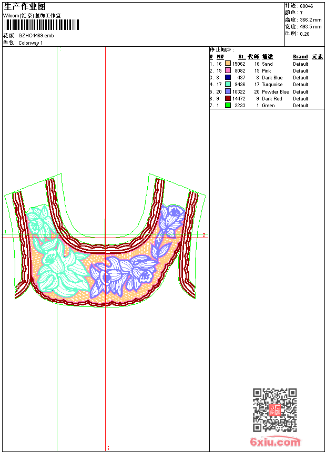This screenshot has height=452, width=326.
Task: Click the Dark Blue color swatch
Action: pyautogui.click(x=228, y=77)
